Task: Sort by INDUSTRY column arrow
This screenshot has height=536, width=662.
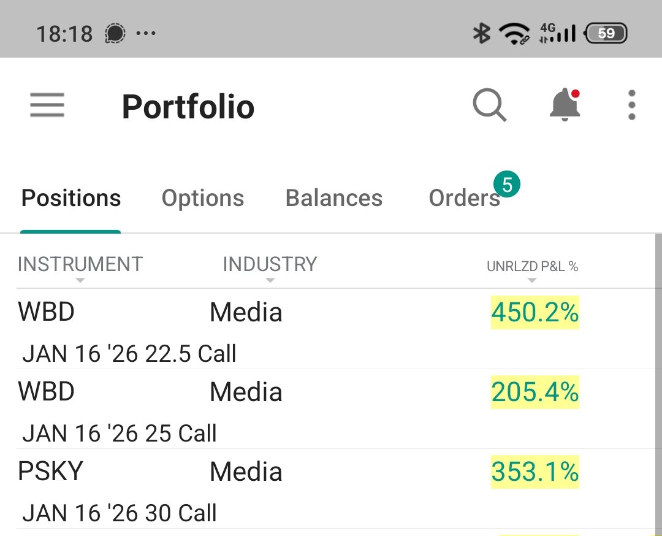Action: coord(270,280)
